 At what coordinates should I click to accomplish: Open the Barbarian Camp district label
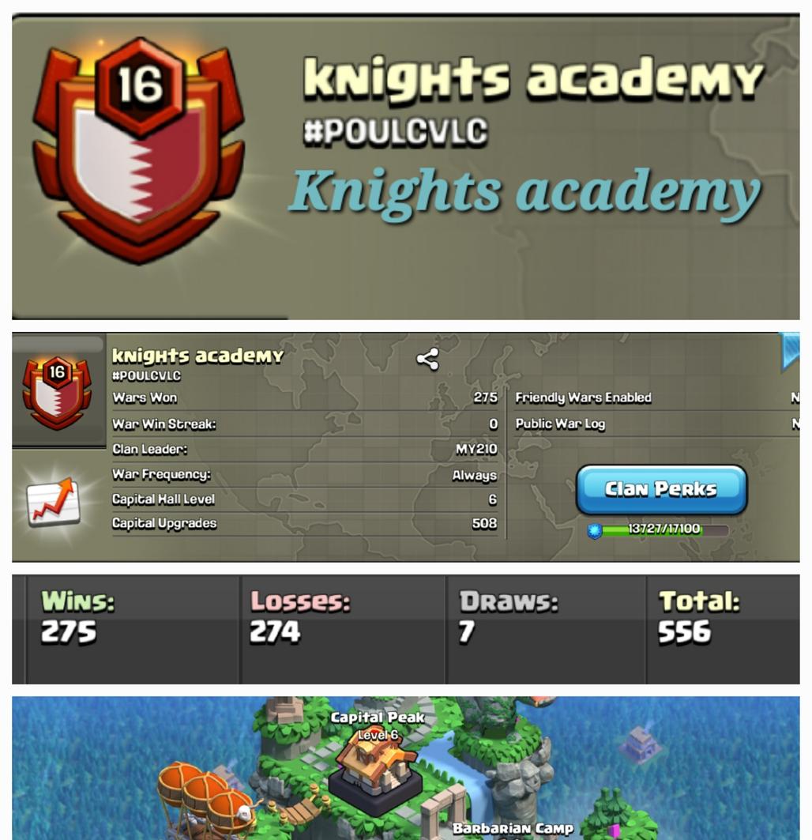513,828
